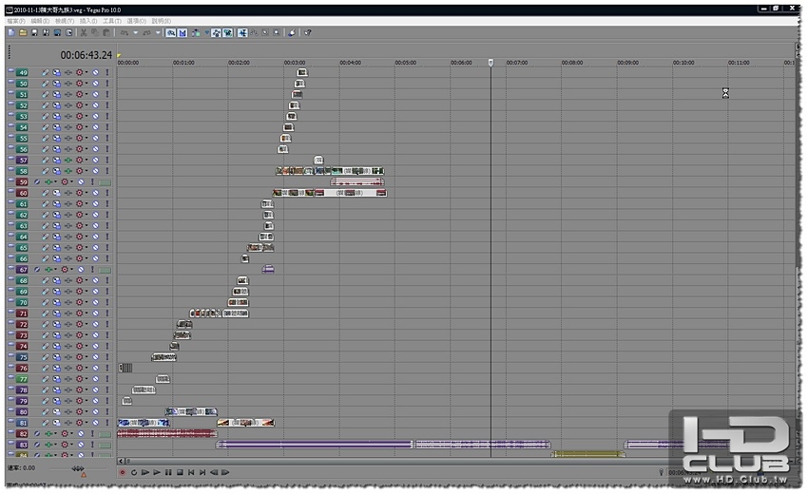808x494 pixels.
Task: Click the playback rate slider
Action: [77, 468]
